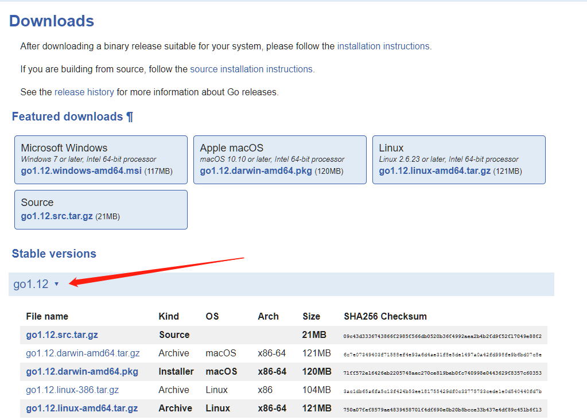Select the checksum of go1.12.linux-386.tar.gz row

tap(442, 391)
